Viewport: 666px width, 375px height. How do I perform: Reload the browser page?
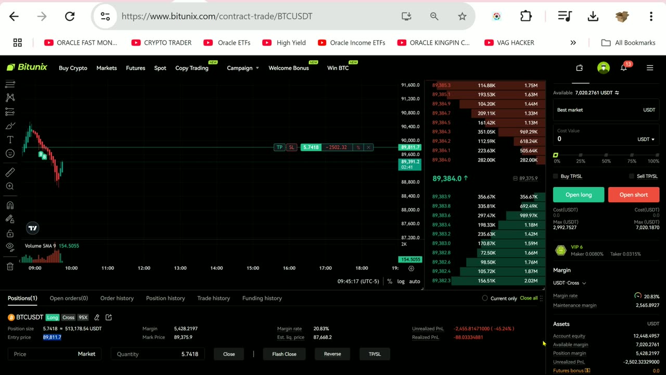pyautogui.click(x=70, y=16)
